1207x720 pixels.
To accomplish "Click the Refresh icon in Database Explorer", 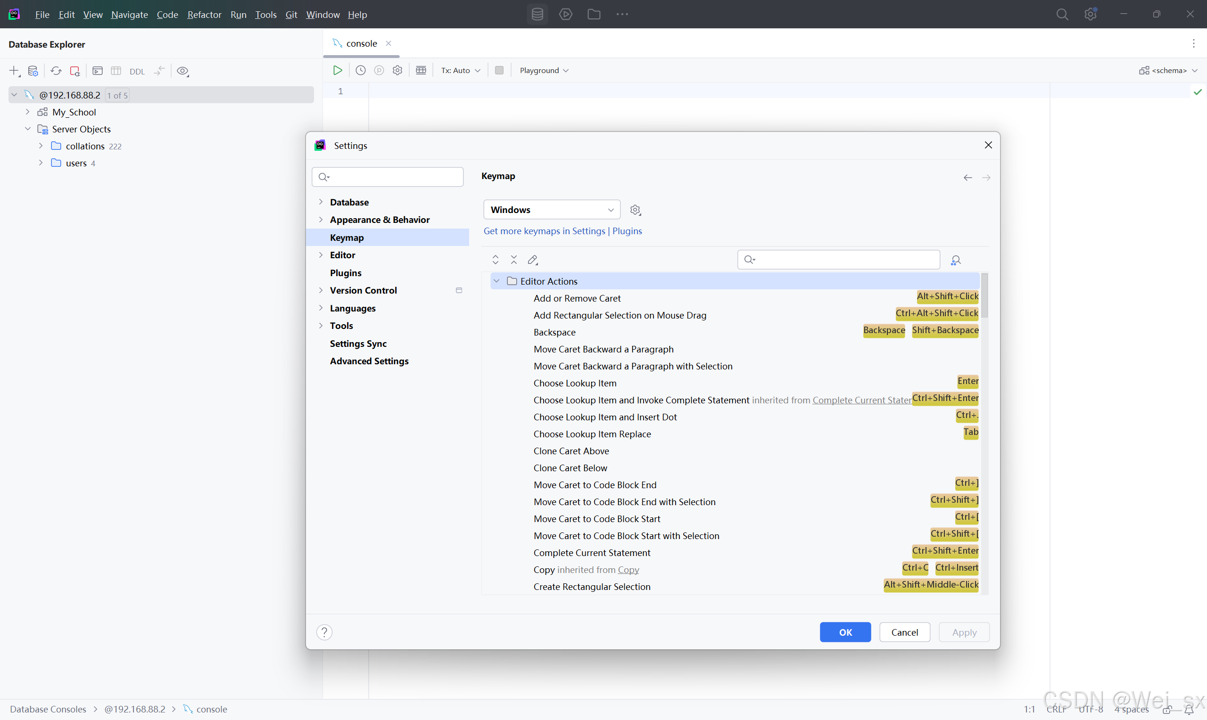I will click(56, 71).
